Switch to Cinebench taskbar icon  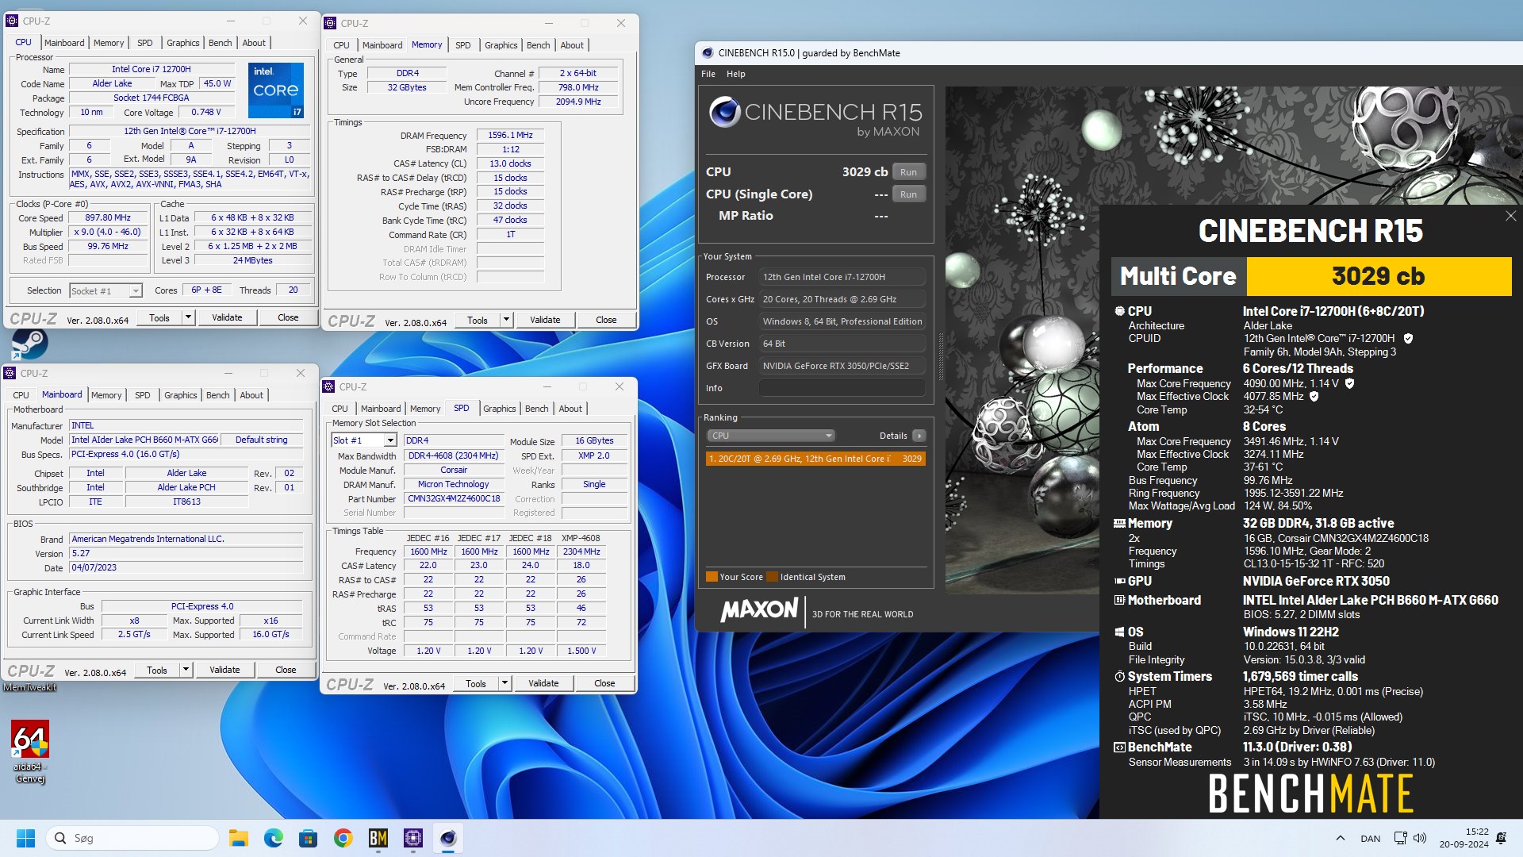(448, 838)
